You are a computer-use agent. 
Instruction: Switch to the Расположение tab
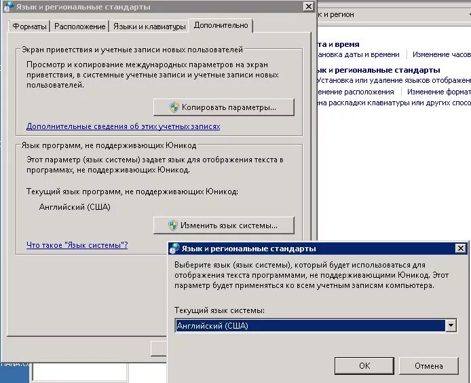pos(79,26)
